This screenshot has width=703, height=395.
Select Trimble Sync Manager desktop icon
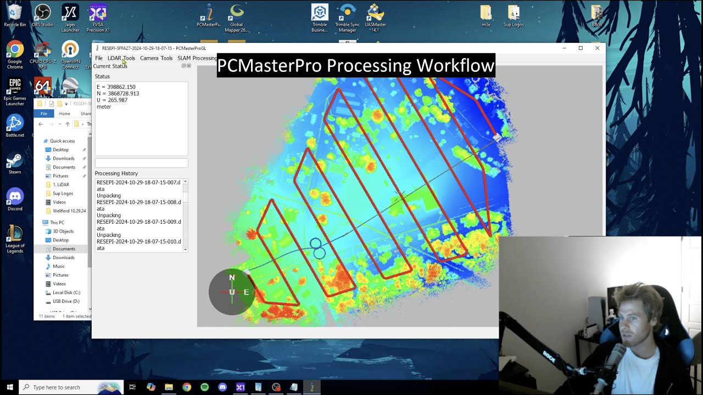pos(347,18)
